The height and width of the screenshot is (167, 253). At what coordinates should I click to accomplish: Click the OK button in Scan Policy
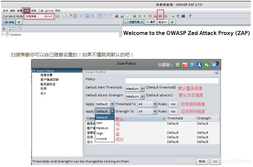pyautogui.click(x=215, y=161)
